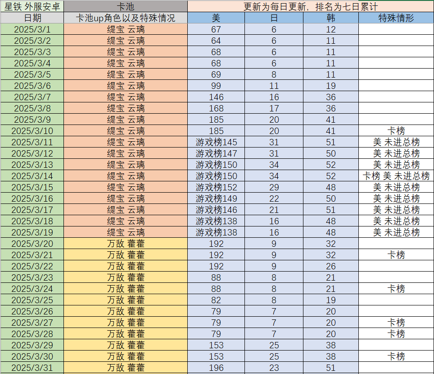Select the 美 column header

[216, 18]
